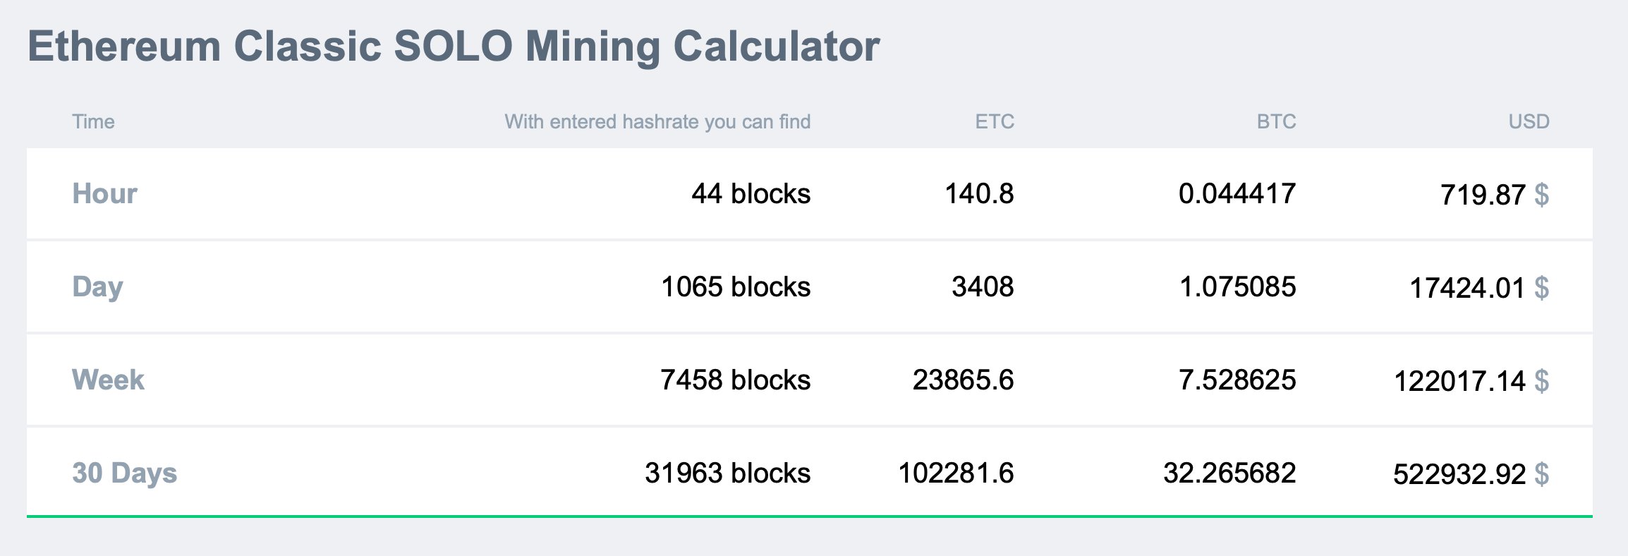Screen dimensions: 1628x556
Task: Click the dollar sign in the Hour row
Action: click(x=1542, y=195)
